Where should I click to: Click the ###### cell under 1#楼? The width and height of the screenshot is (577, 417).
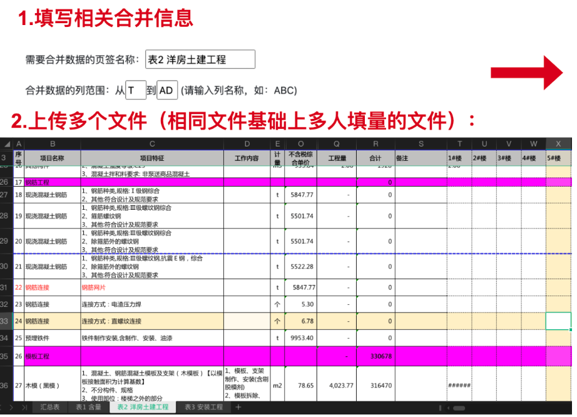click(x=459, y=386)
